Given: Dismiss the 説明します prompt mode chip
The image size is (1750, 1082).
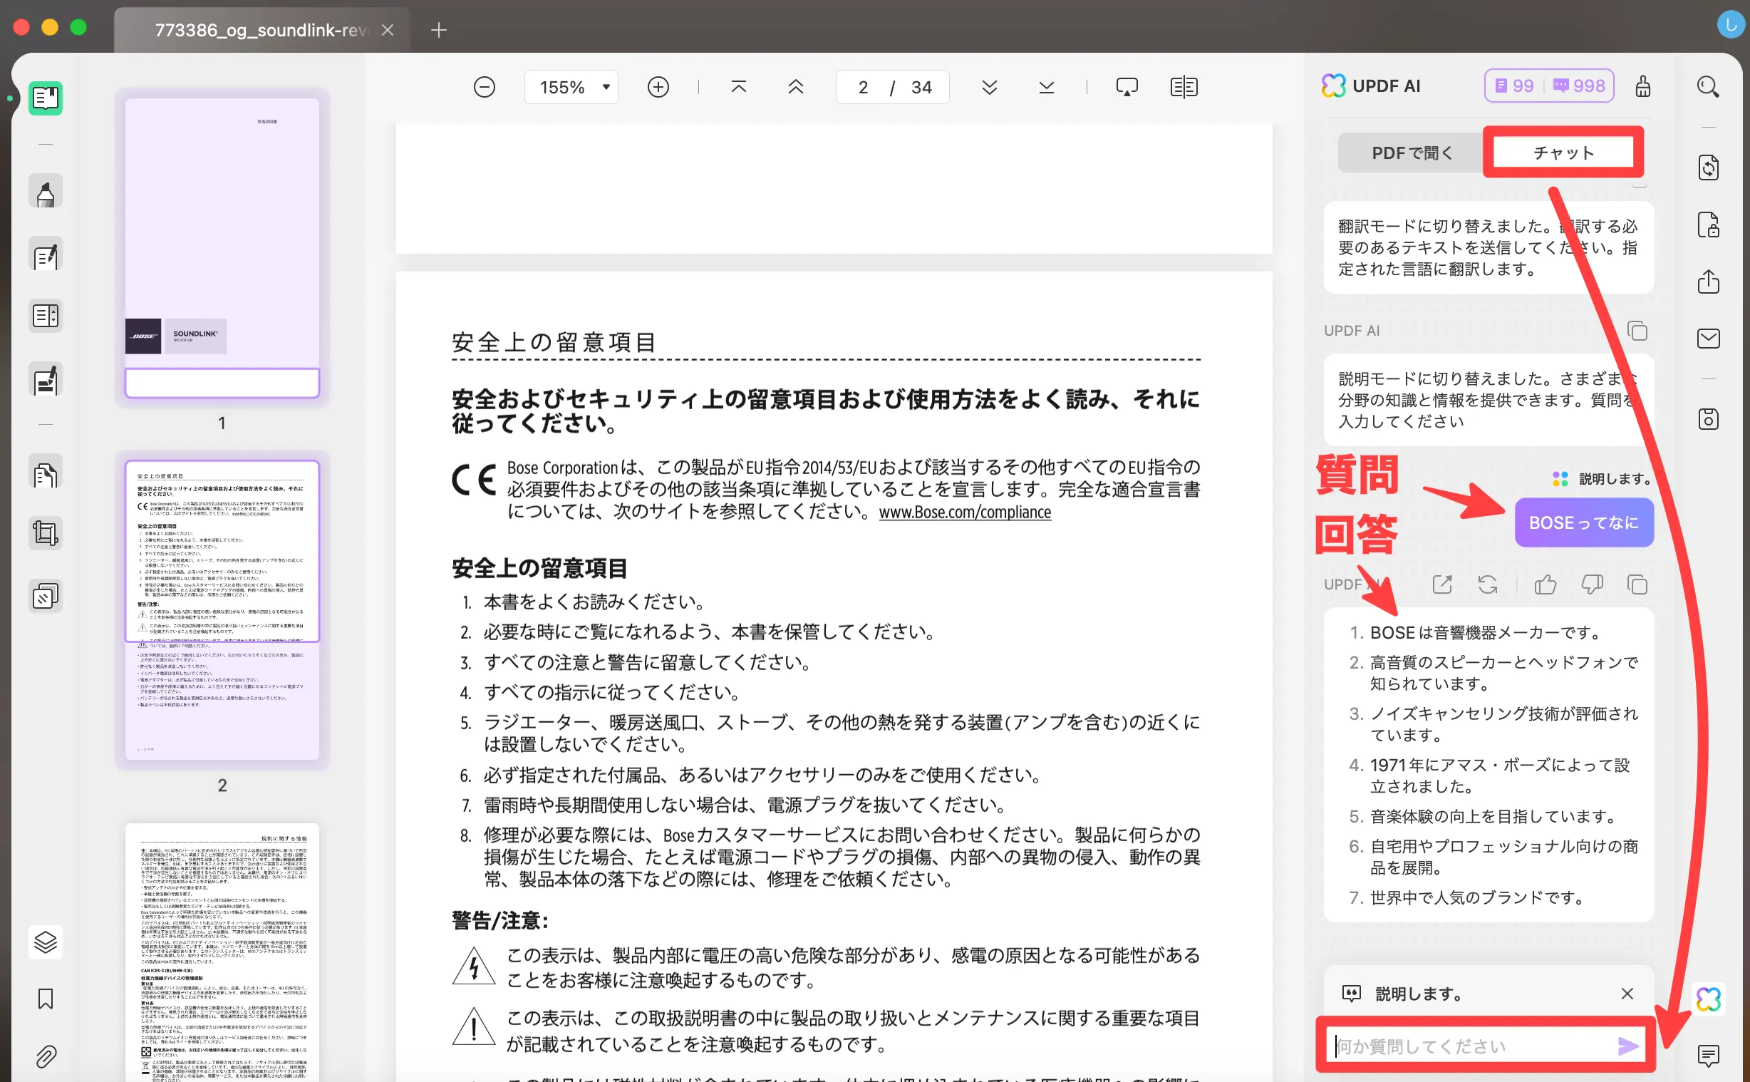Looking at the screenshot, I should (x=1627, y=994).
